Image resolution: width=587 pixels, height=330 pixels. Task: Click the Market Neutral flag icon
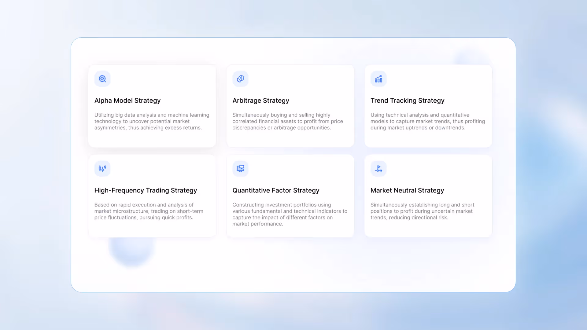(378, 168)
